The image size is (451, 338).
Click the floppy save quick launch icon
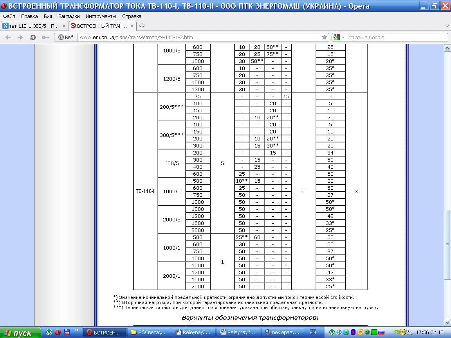tap(67, 332)
